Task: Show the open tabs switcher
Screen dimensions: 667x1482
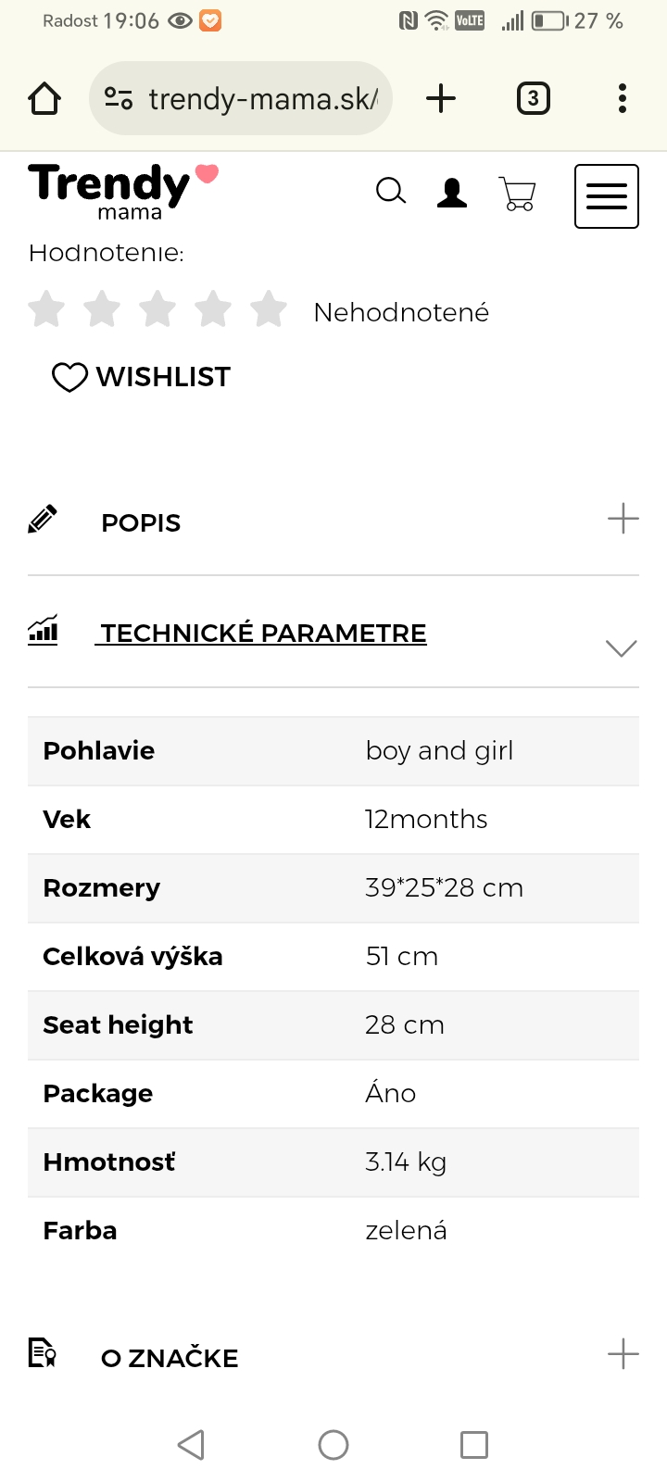Action: click(533, 98)
